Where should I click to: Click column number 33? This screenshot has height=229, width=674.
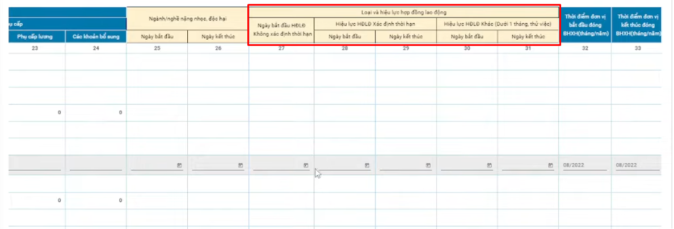tap(638, 49)
